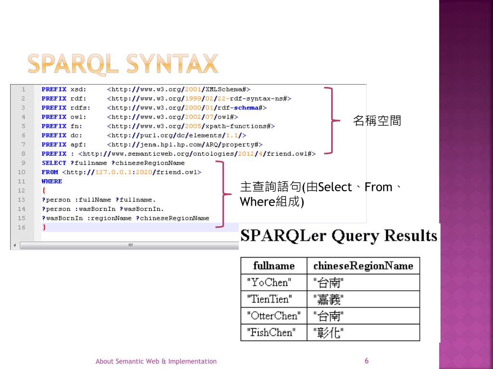Click the friend.owl default PREFIX line
This screenshot has height=369, width=493.
point(179,154)
